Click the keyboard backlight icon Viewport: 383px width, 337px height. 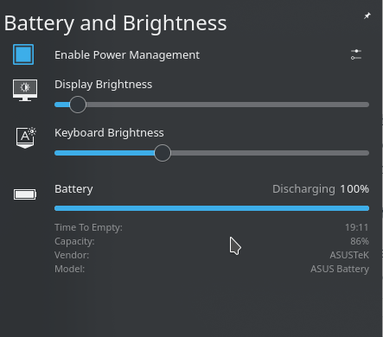(x=25, y=137)
